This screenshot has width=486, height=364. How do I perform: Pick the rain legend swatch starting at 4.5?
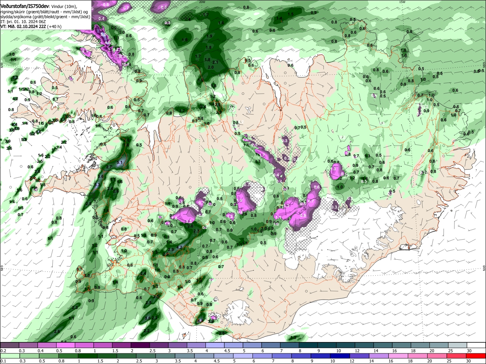coord(223,356)
